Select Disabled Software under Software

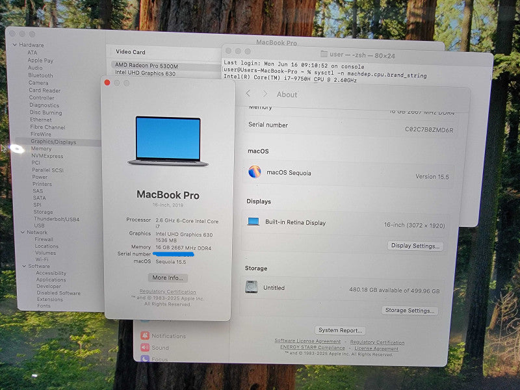(58, 293)
